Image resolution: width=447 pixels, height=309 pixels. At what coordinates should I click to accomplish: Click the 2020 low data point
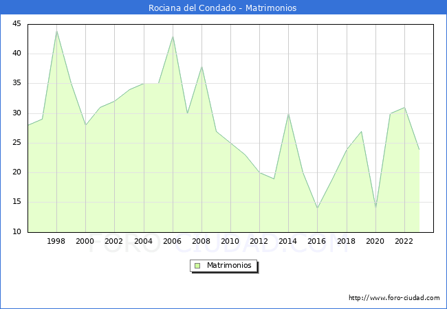(x=375, y=208)
